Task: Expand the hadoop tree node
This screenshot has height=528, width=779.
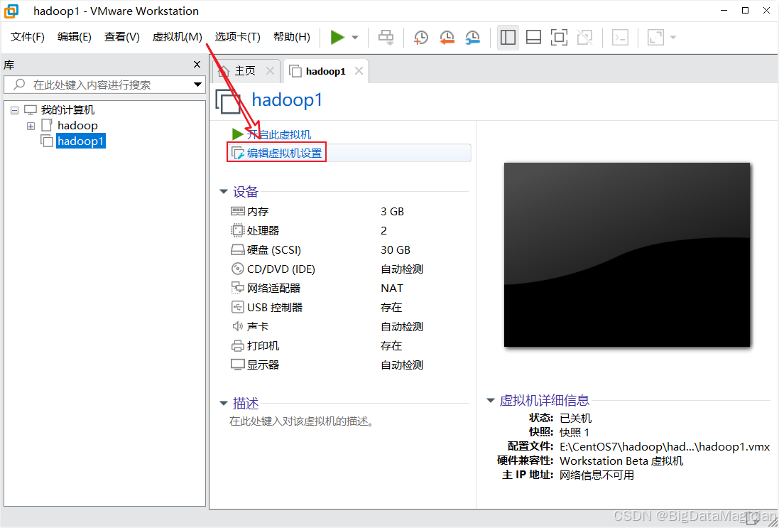Action: (31, 126)
